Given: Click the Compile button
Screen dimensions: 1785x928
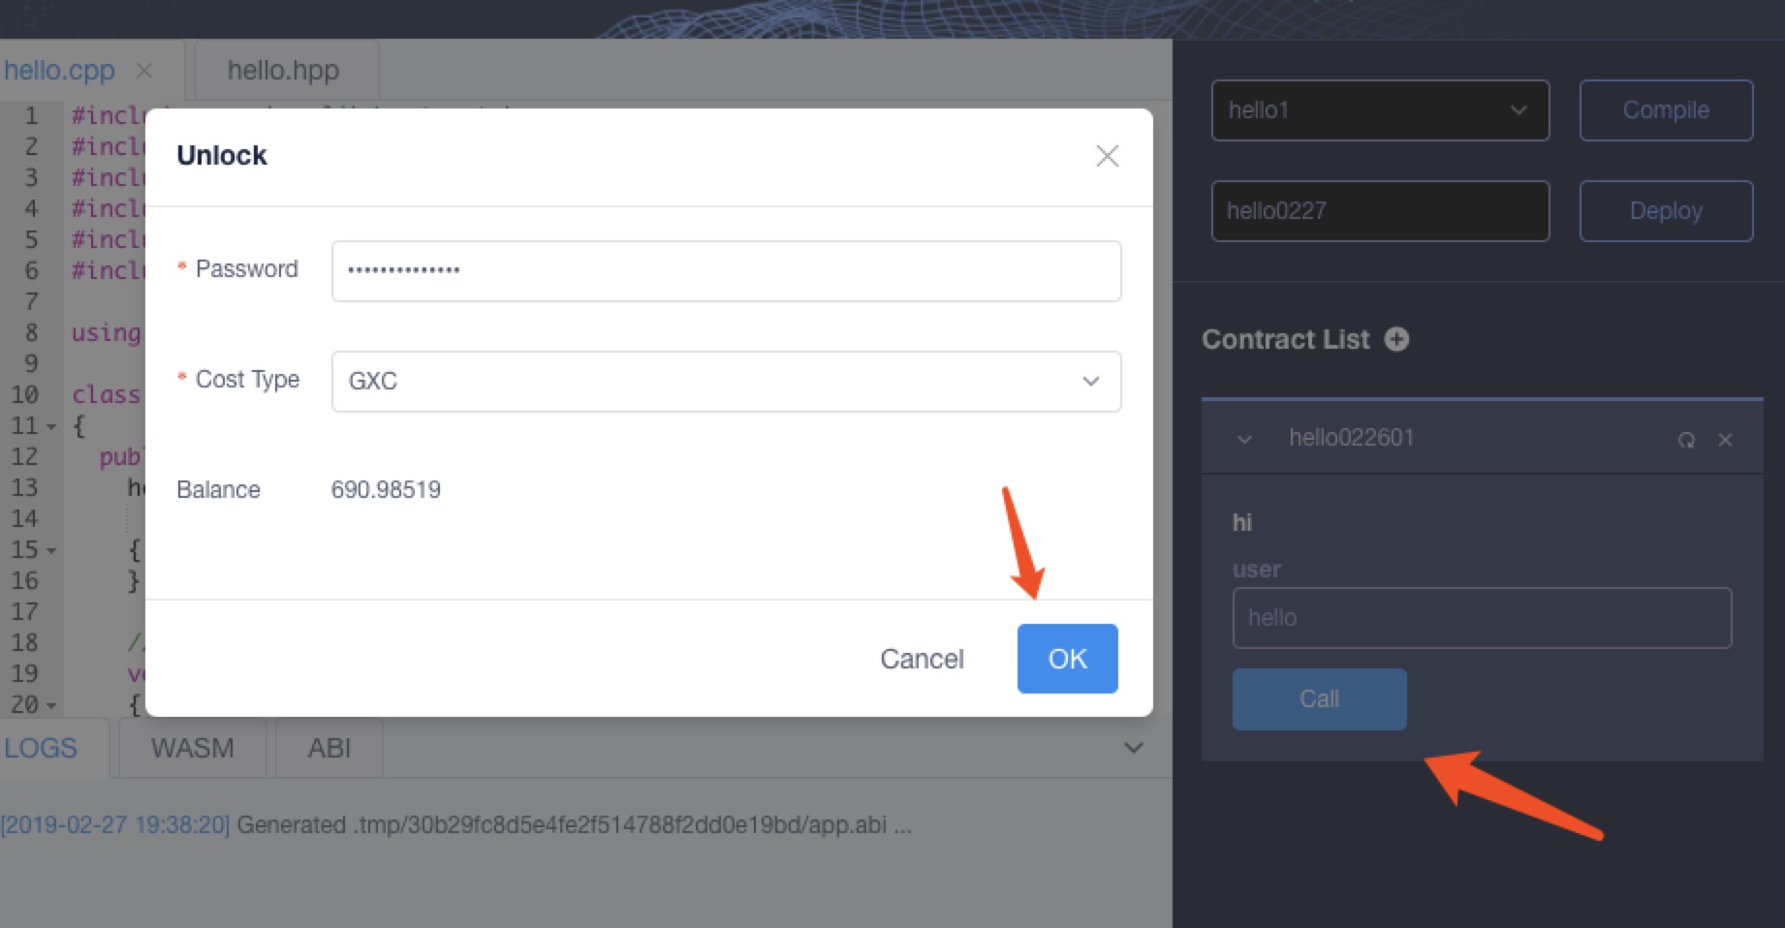Looking at the screenshot, I should pyautogui.click(x=1666, y=110).
